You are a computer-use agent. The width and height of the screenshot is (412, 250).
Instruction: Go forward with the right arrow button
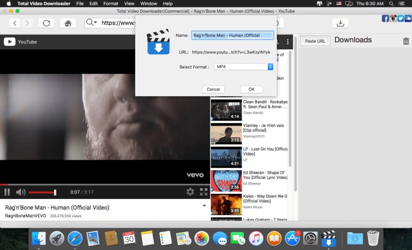point(27,23)
